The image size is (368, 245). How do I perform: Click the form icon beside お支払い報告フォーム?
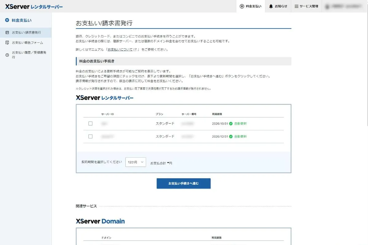(x=7, y=43)
